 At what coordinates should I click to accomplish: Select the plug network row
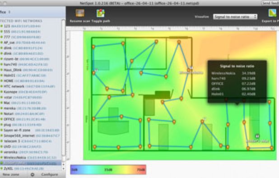(31, 125)
